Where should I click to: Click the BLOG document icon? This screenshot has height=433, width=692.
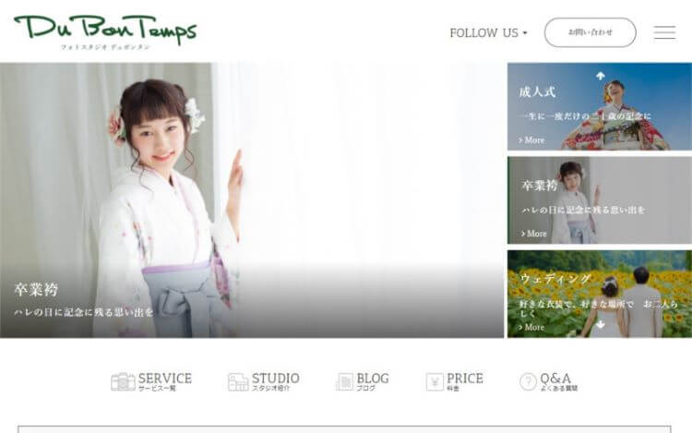click(345, 382)
